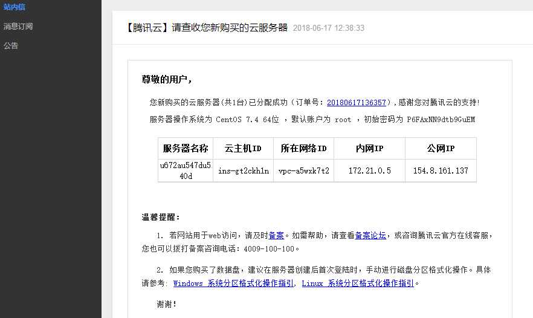Click the consultation phone number 4009-100-100
The image size is (533, 318).
[x=269, y=249]
